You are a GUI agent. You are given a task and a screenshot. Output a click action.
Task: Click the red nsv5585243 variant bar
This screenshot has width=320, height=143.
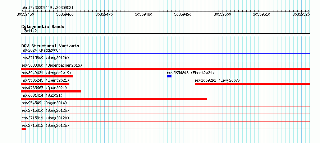click(45, 84)
